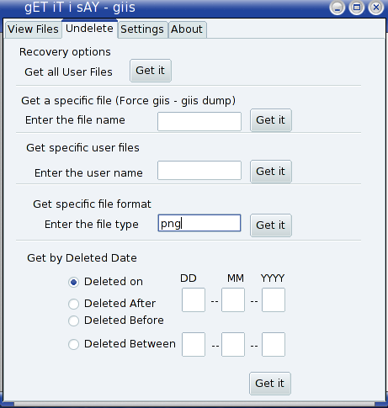Click the Enter the file type label

92,225
